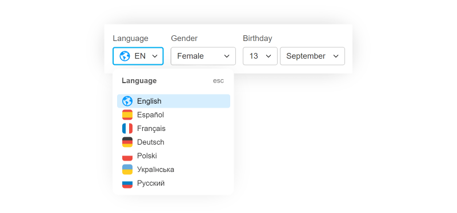This screenshot has height=213, width=457.
Task: Click the globe icon in Language selector
Action: pyautogui.click(x=125, y=56)
